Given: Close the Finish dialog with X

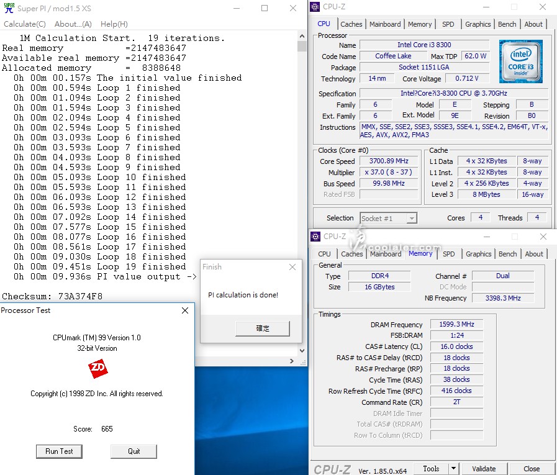Looking at the screenshot, I should (292, 267).
